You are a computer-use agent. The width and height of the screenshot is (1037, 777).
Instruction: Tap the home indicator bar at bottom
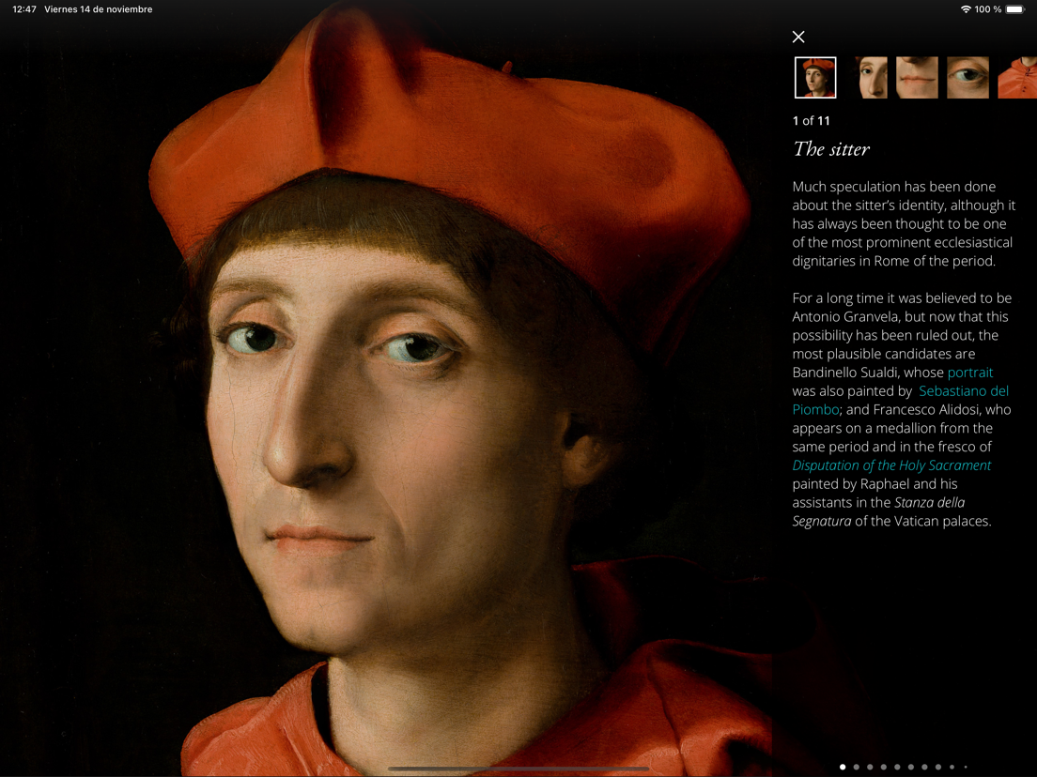[518, 769]
